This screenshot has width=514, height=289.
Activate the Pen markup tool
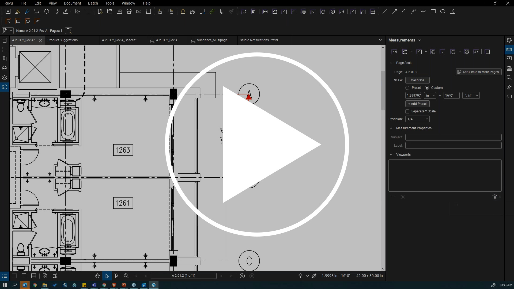click(27, 11)
